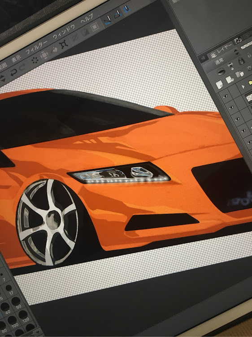Choose brush size 17 preset
Image resolution: width=252 pixels, height=337 pixels.
[9, 290]
